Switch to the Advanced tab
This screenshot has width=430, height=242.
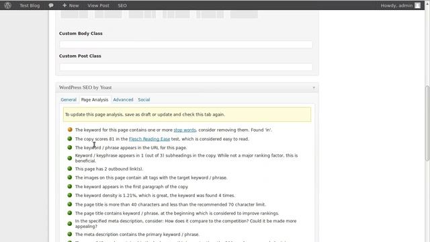pos(123,99)
